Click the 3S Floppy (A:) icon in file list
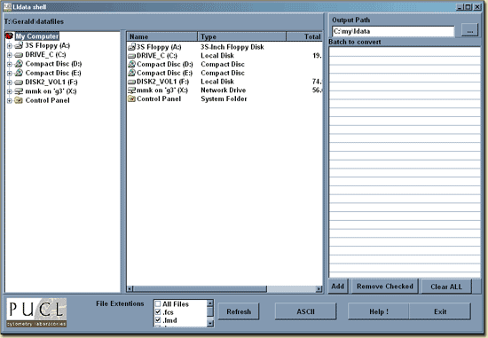 pos(131,47)
